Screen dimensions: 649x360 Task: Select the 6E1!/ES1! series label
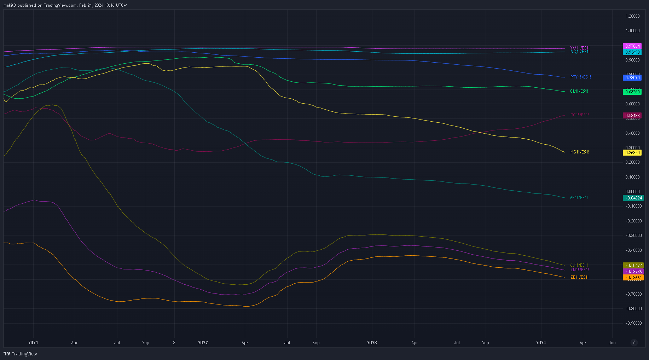pos(579,198)
